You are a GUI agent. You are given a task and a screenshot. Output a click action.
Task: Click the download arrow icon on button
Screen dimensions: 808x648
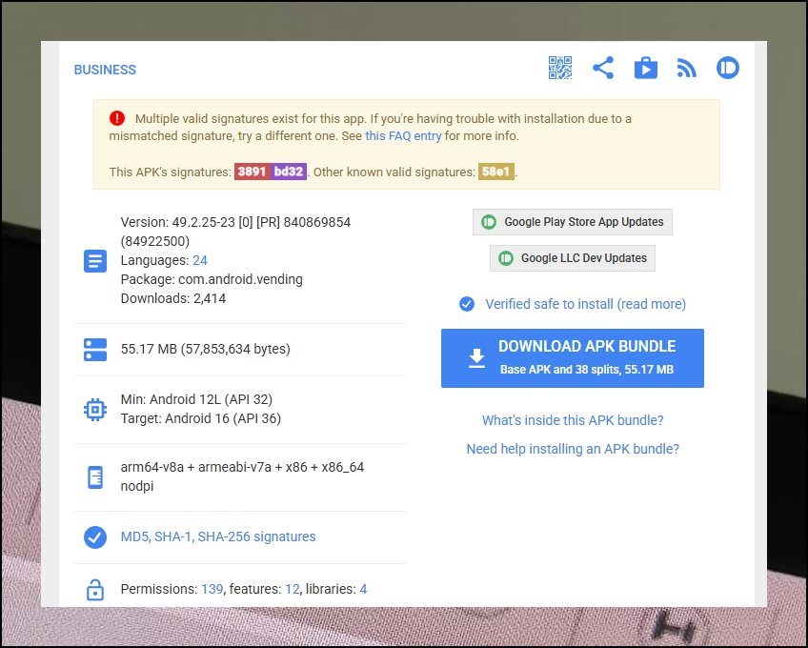[477, 358]
